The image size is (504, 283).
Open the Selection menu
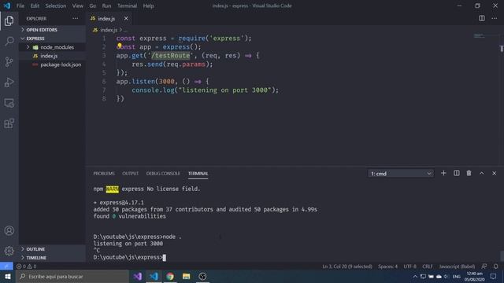coord(56,6)
